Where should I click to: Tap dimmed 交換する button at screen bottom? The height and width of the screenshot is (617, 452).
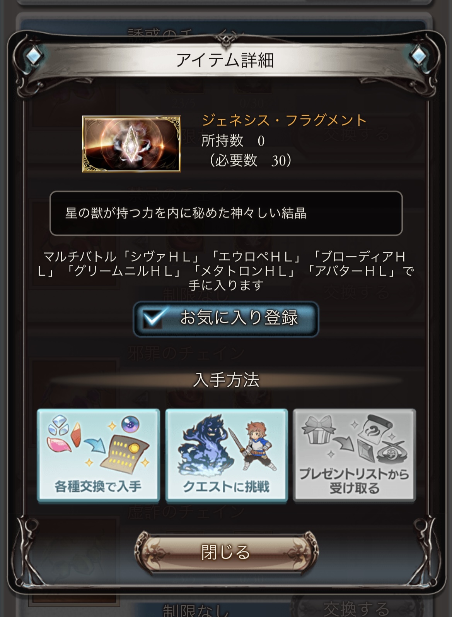point(356,608)
